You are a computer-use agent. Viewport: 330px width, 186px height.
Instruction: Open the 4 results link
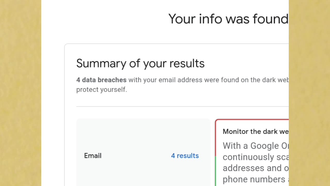coord(185,156)
